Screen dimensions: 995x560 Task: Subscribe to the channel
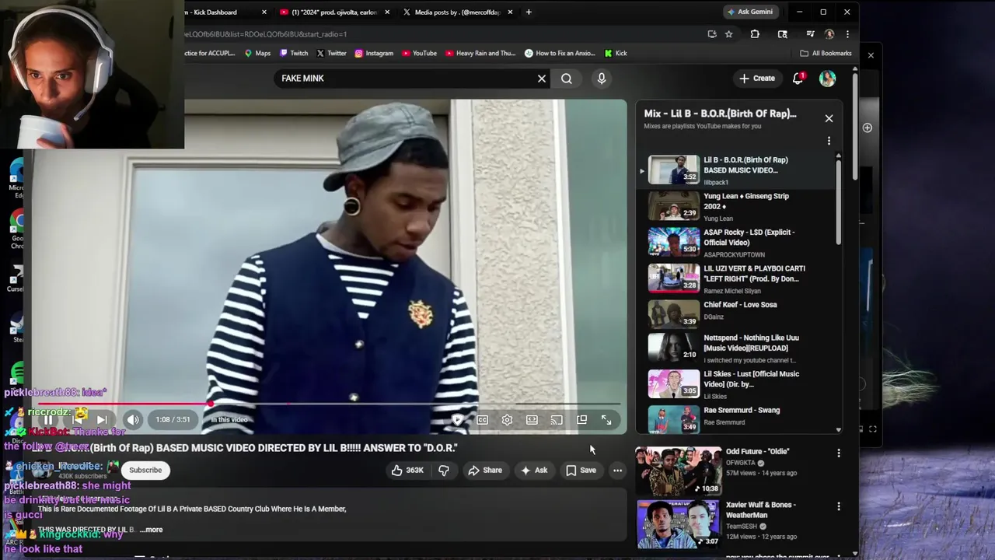tap(145, 470)
